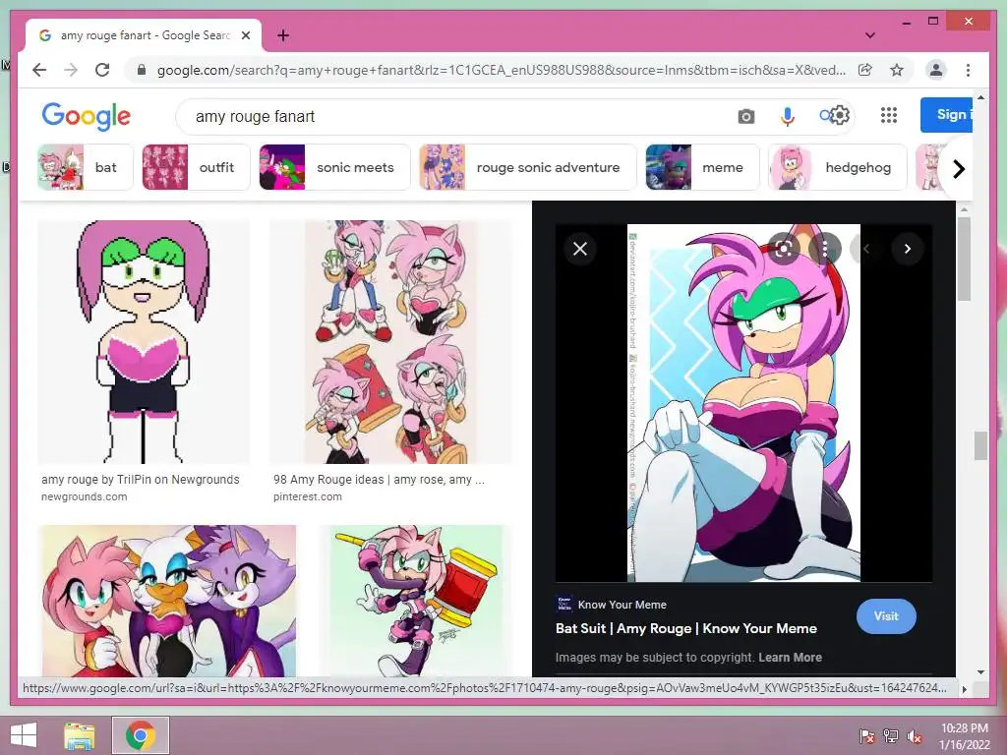Start voice search with the microphone icon
Viewport: 1007px width, 755px height.
tap(788, 116)
